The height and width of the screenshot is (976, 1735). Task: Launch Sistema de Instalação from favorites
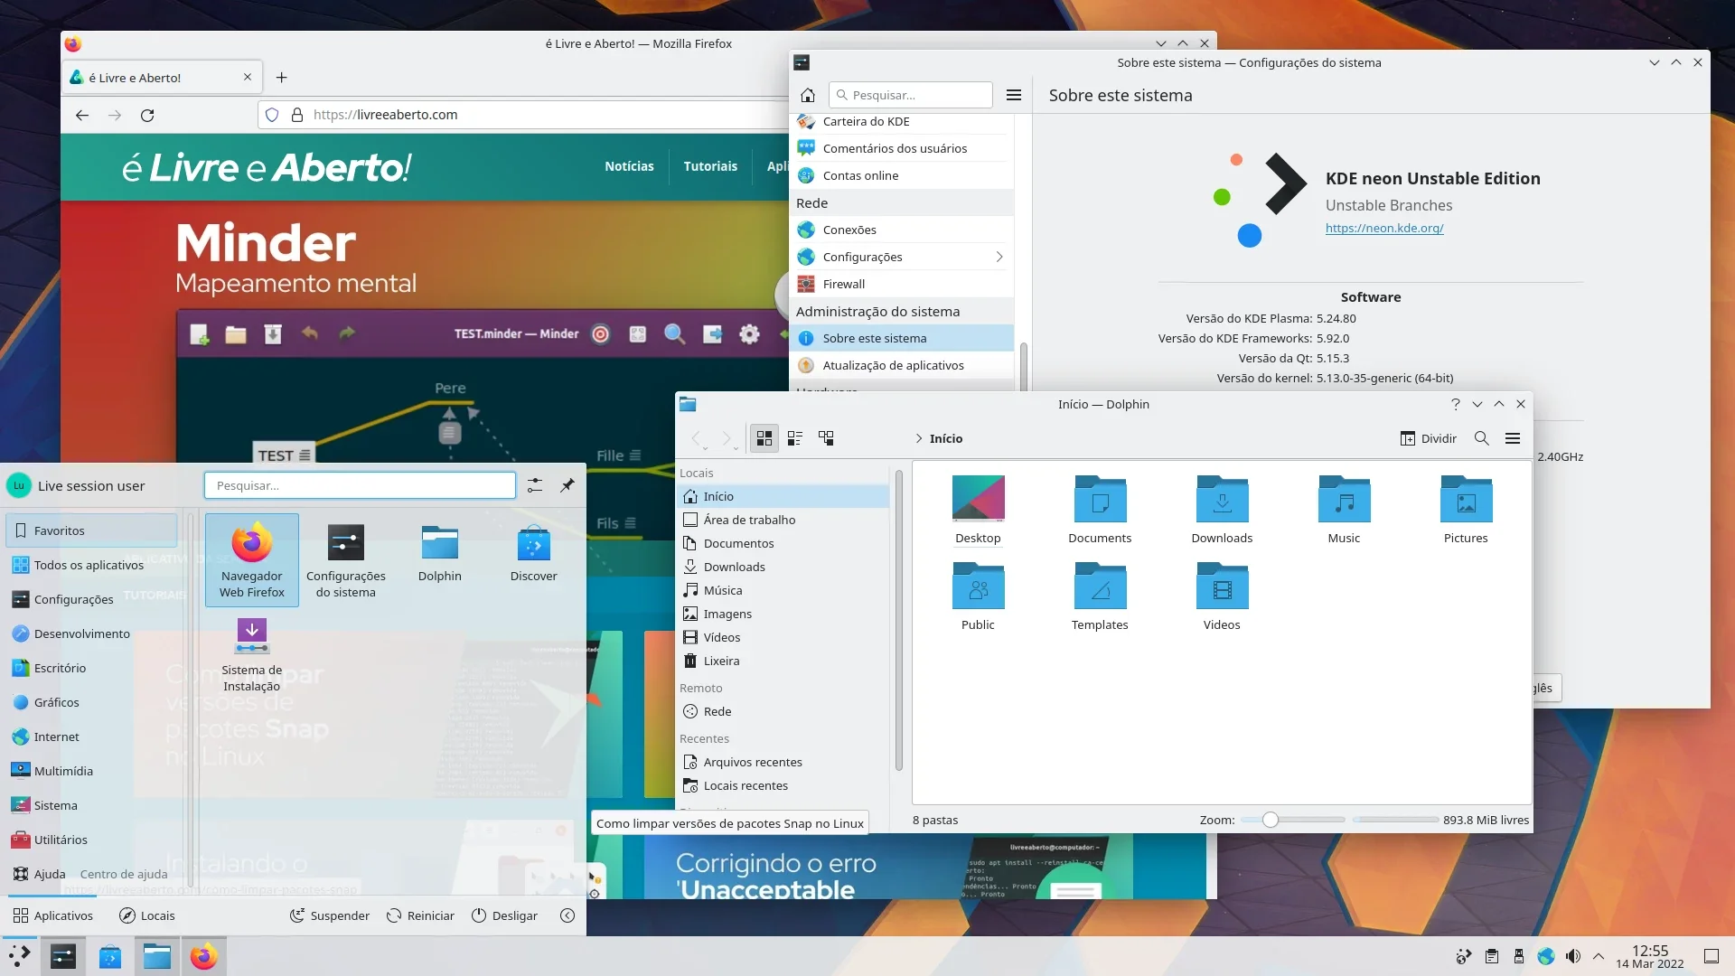pyautogui.click(x=252, y=654)
